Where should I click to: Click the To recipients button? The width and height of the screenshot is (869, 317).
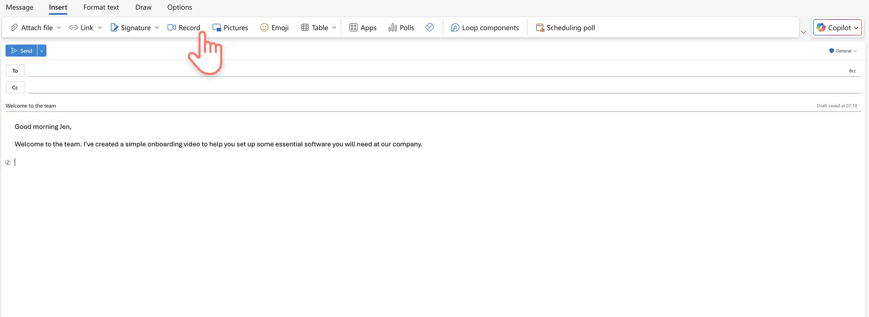pos(15,71)
